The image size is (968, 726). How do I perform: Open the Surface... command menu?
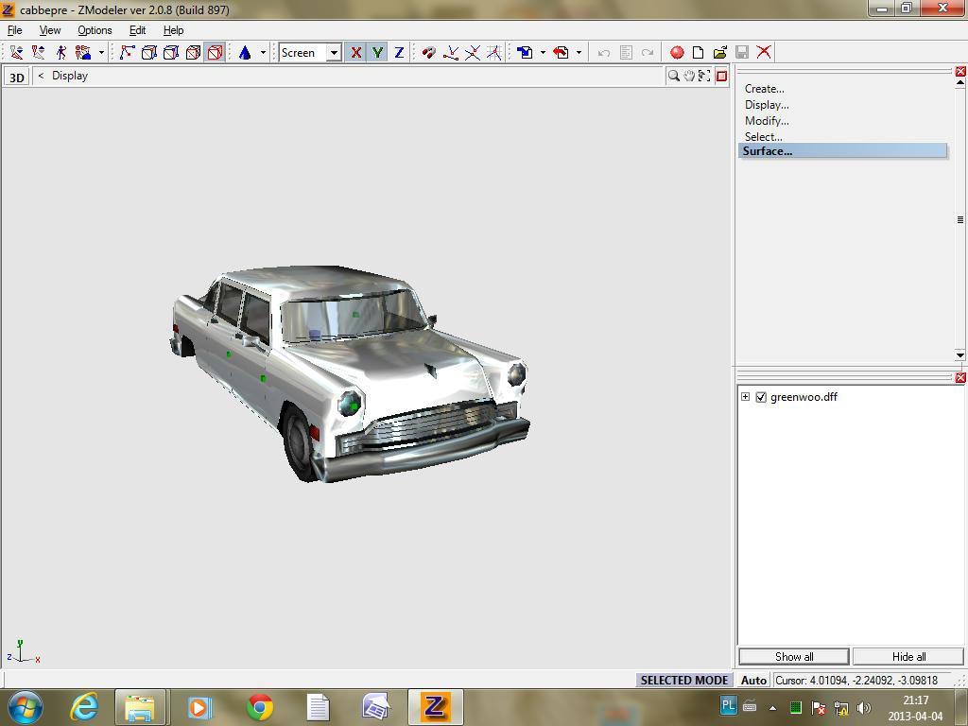[767, 151]
